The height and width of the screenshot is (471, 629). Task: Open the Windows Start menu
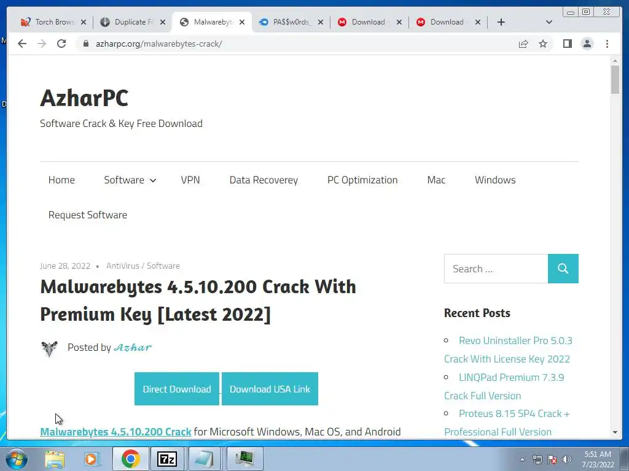[17, 459]
